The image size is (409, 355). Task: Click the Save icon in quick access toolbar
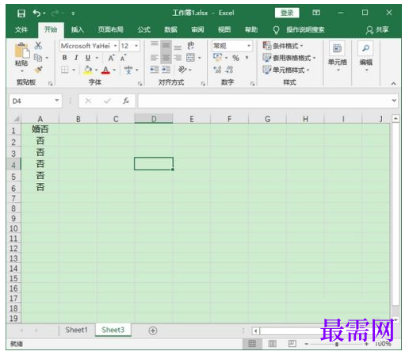[21, 13]
